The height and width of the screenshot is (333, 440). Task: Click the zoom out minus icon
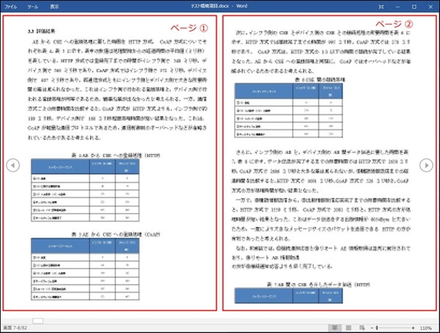[x=373, y=328]
